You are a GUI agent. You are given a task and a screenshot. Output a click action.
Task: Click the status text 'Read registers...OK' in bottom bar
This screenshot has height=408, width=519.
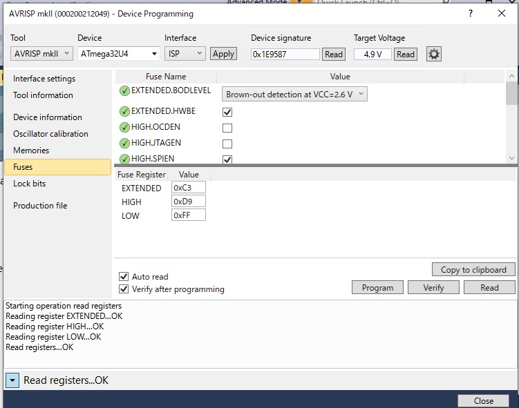66,380
